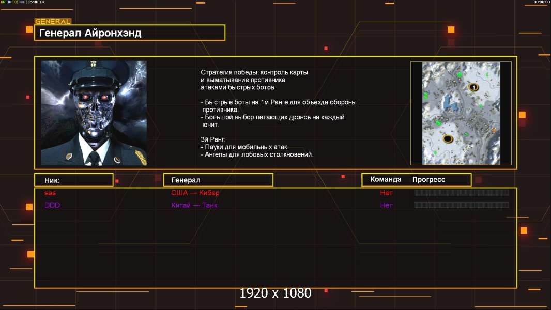Screen dimensions: 551x310
Task: Select the Генерал Айронхэнд title box
Action: tap(130, 33)
